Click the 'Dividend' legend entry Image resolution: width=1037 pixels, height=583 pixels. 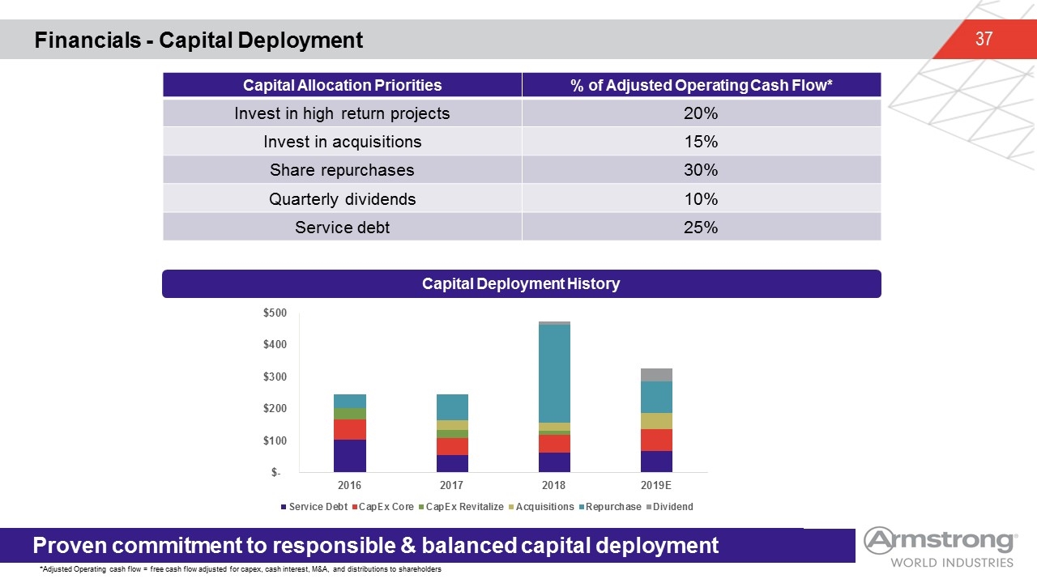(x=669, y=507)
